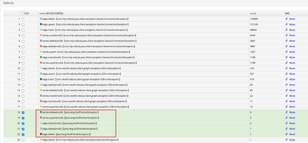Open More for edge.upsert SessionConnectionException row
Viewport: 308px width, 143px height.
click(292, 24)
